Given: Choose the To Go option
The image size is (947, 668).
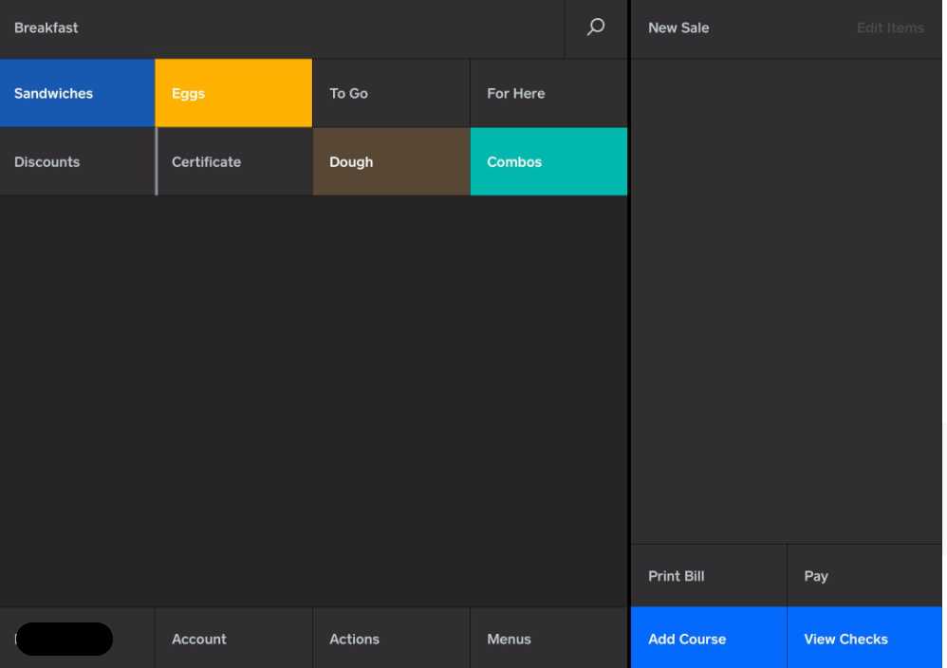Looking at the screenshot, I should [x=391, y=93].
